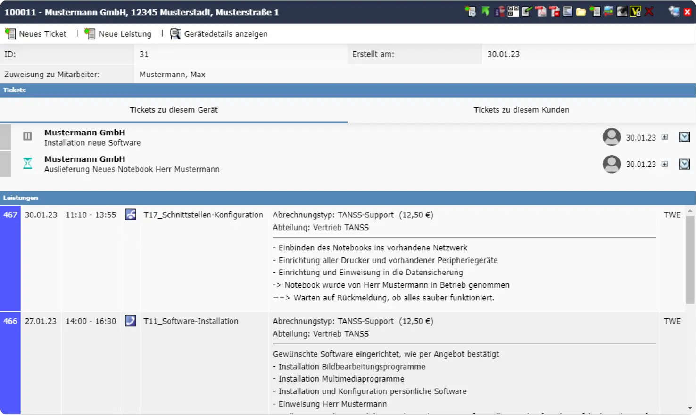Click the ticket-with-clock icon in title bar

click(470, 11)
